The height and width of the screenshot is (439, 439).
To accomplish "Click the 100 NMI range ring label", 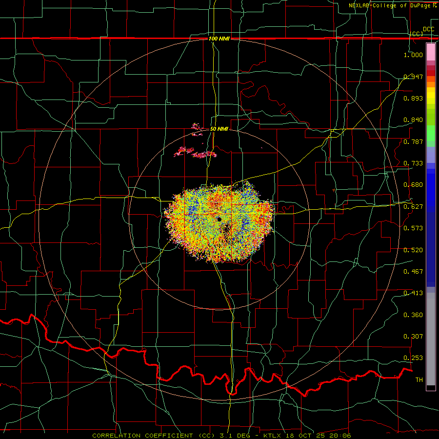I will pyautogui.click(x=219, y=39).
